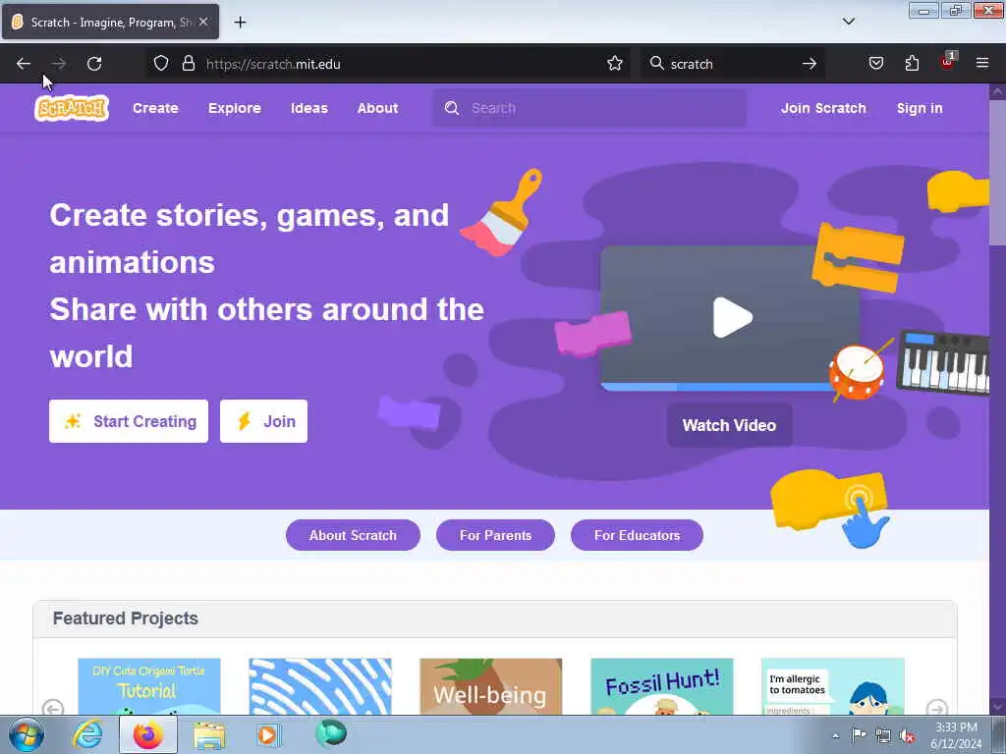Screen dimensions: 1006x754
Task: Open Internet Explorer from the taskbar
Action: click(87, 734)
